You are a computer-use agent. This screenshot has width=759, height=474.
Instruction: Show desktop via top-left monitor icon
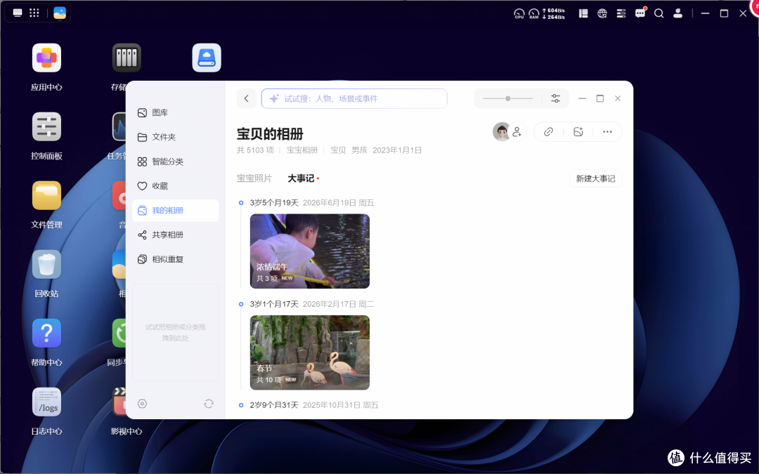point(18,13)
